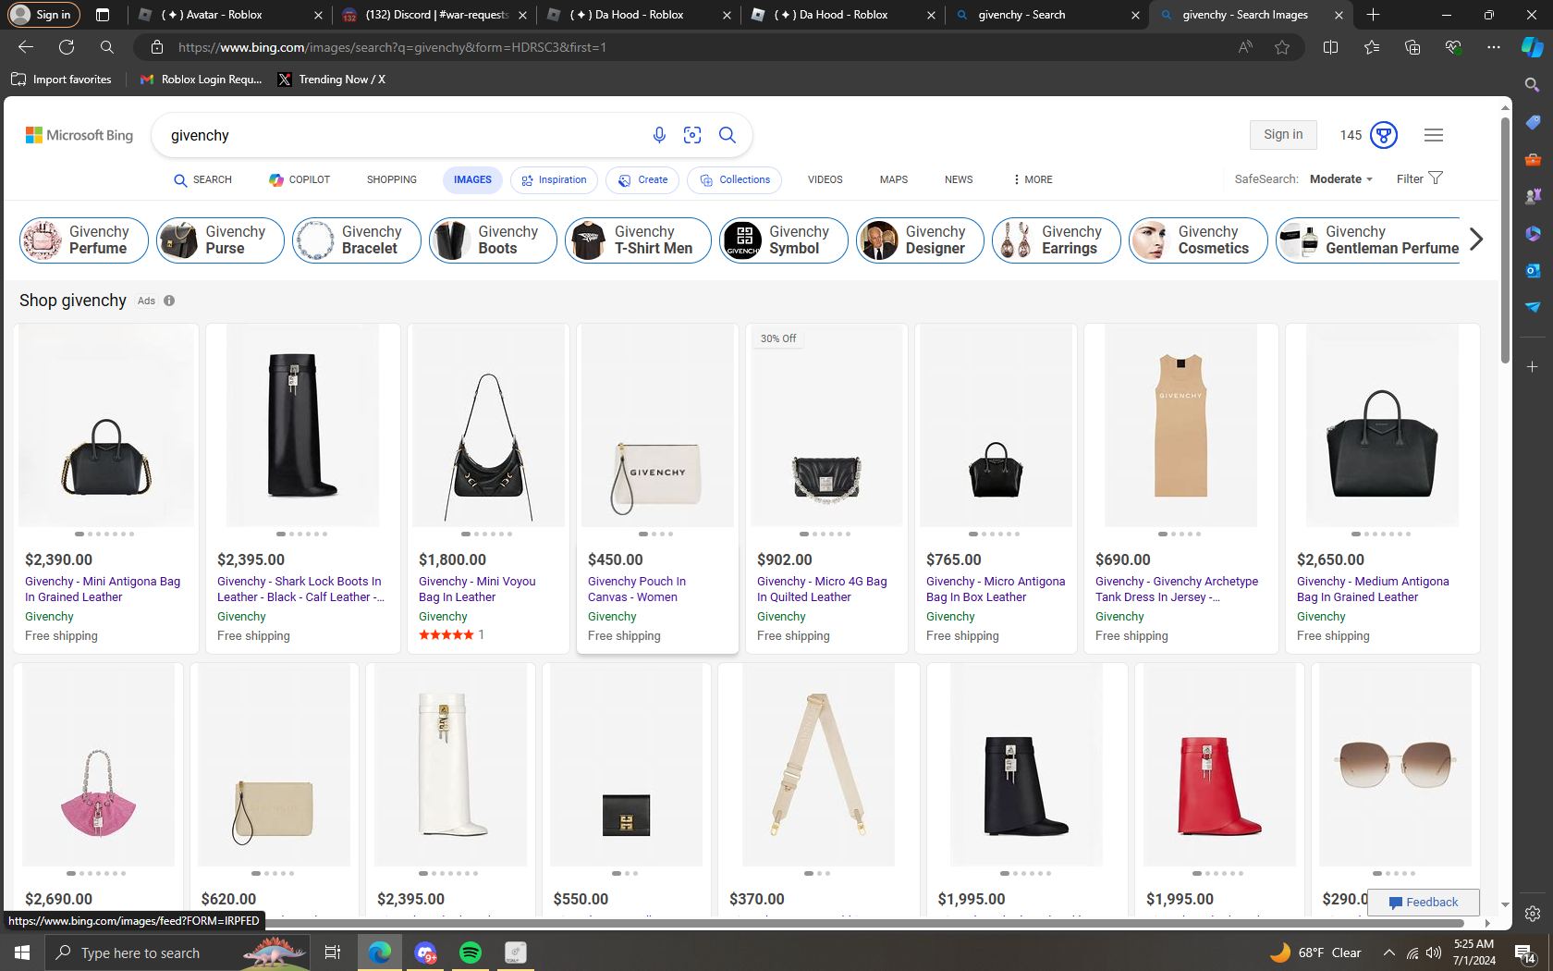Refresh the page with reload icon
1553x971 pixels.
coord(67,47)
